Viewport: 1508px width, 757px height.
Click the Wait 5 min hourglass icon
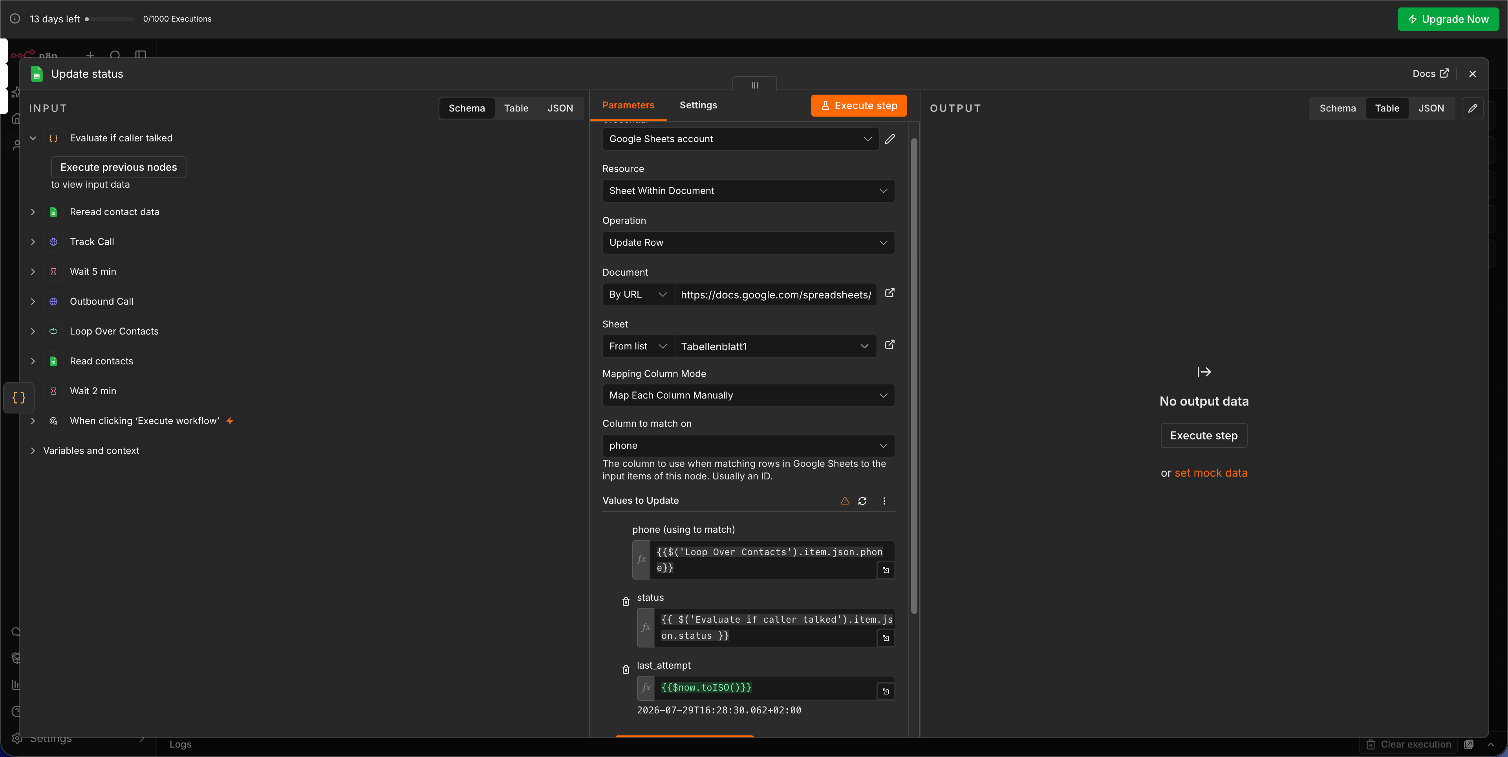53,272
